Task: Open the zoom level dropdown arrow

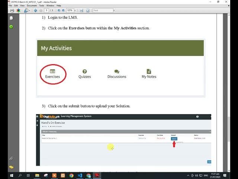Action: click(x=75, y=10)
